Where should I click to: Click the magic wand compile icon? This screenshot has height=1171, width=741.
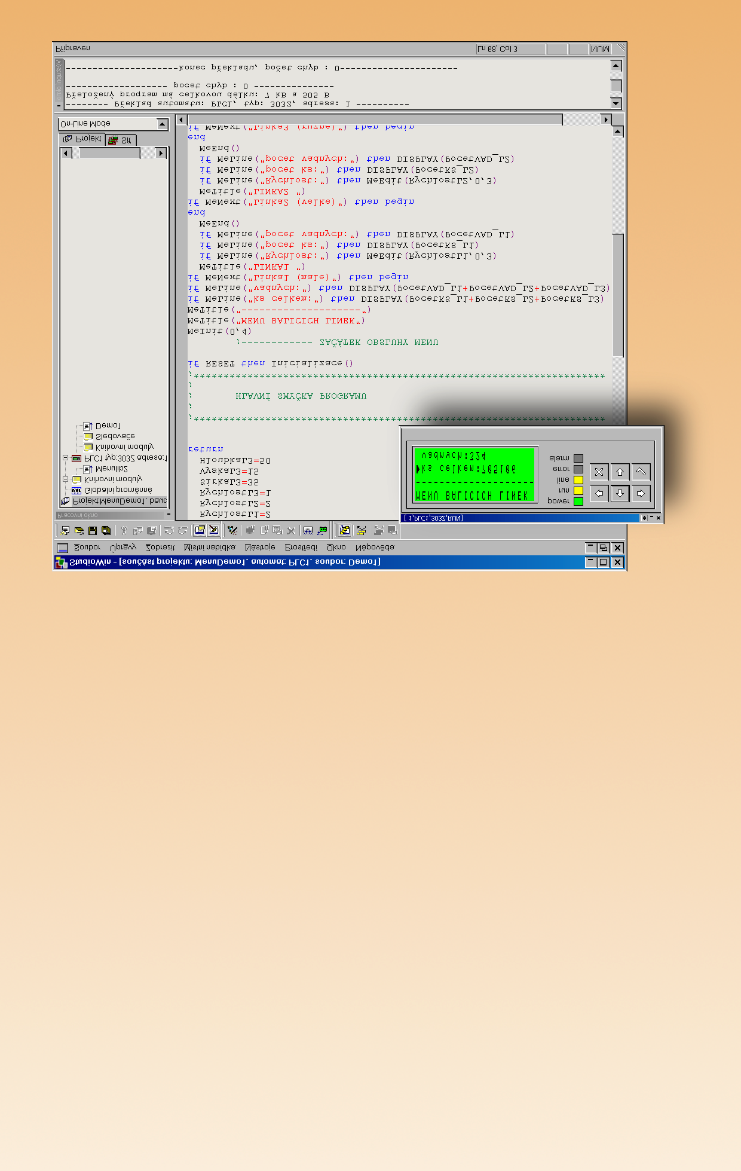(232, 530)
